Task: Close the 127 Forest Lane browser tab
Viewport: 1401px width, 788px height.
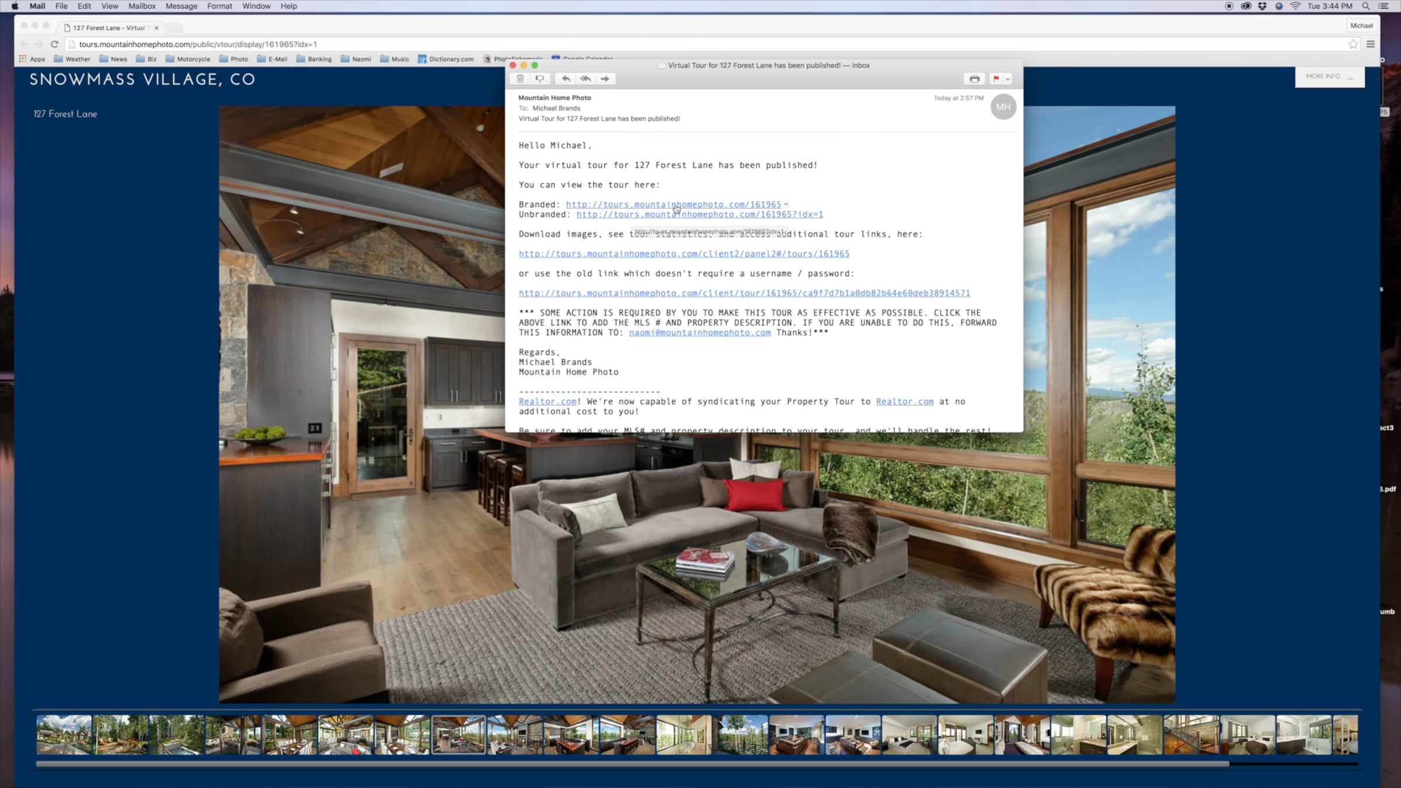Action: click(x=156, y=28)
